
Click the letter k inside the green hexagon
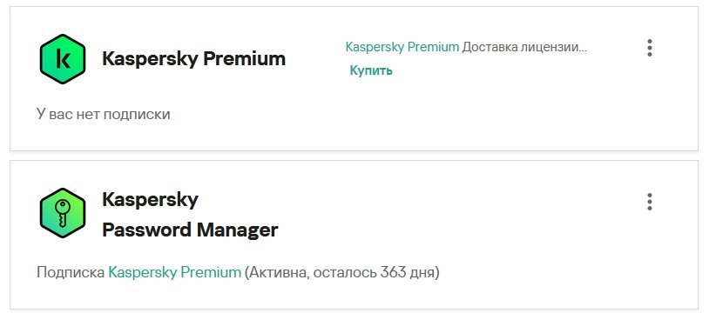[x=63, y=59]
